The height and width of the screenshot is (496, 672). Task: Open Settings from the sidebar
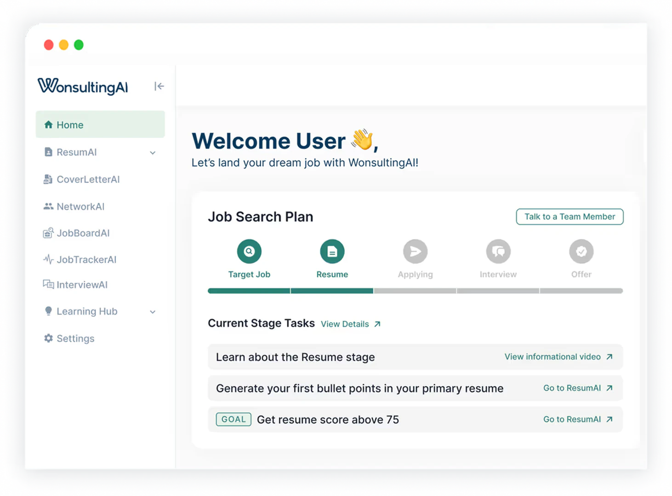75,338
